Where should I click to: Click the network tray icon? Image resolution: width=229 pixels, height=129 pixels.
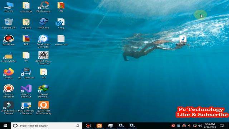pos(195,126)
